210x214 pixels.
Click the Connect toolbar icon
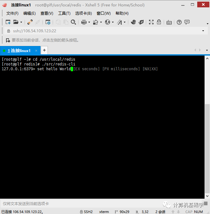(x=30, y=22)
